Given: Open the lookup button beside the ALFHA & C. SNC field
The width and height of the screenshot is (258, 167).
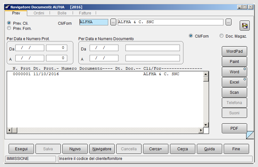Looking at the screenshot, I should 229,22.
